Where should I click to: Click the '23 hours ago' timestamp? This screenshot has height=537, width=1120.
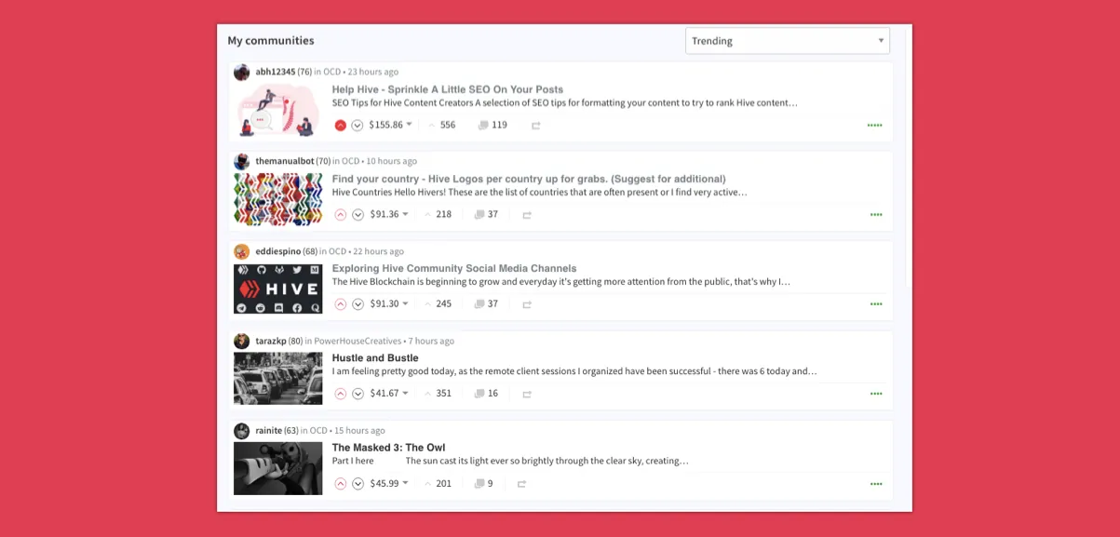point(373,72)
